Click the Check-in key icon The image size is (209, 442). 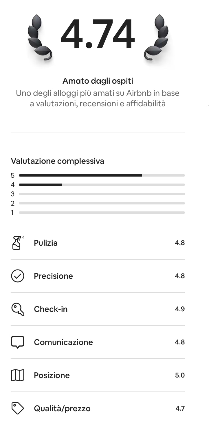(x=18, y=309)
